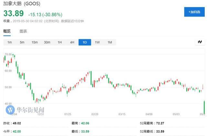
Task: Select the 1m timeframe
Action: click(9, 42)
